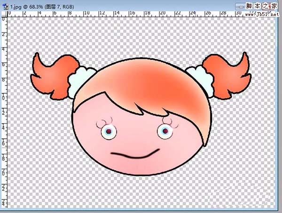Click the girl's right eye
This screenshot has height=213, width=282.
[x=165, y=131]
